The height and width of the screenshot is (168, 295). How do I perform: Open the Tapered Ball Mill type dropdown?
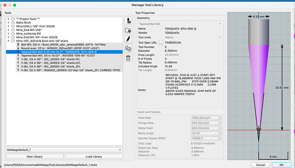point(180,24)
